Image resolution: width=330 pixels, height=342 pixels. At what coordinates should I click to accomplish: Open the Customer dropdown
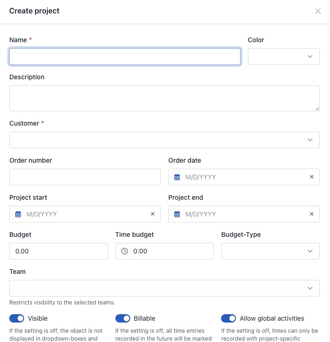point(165,140)
